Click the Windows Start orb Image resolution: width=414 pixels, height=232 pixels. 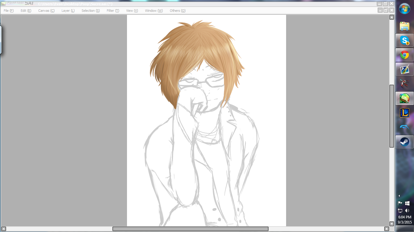click(x=405, y=8)
